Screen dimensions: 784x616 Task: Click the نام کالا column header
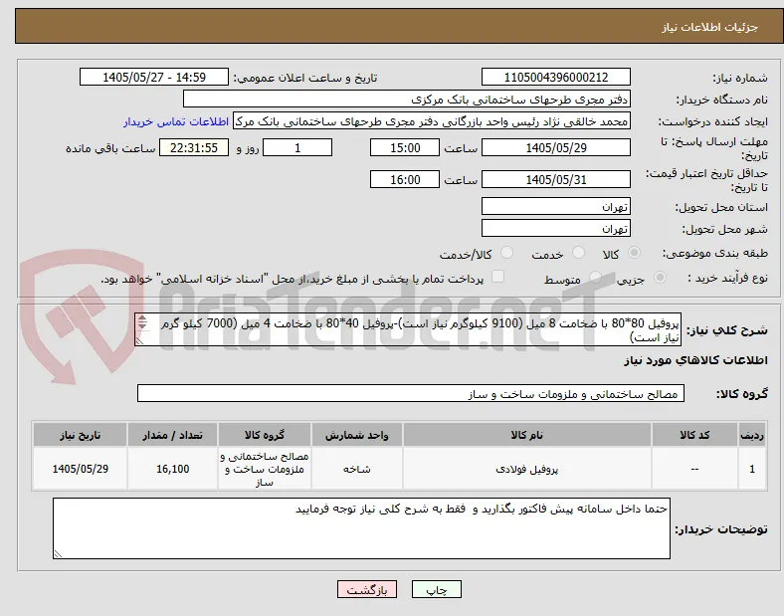click(527, 435)
